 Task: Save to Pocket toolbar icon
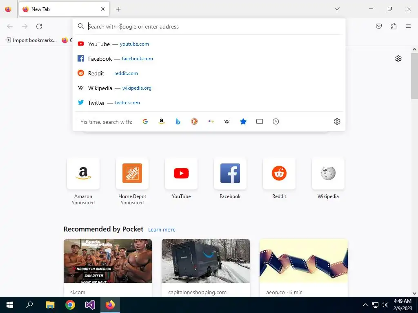point(379,26)
